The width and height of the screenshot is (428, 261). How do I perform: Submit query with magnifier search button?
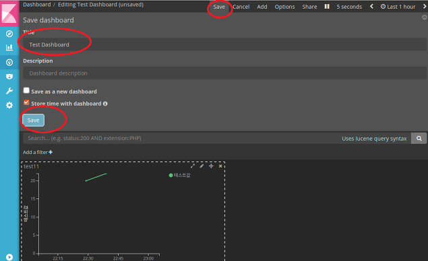click(419, 139)
